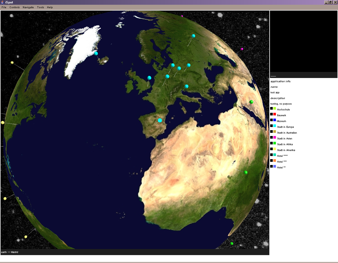Open the File menu
This screenshot has width=338, height=263.
[x=4, y=7]
